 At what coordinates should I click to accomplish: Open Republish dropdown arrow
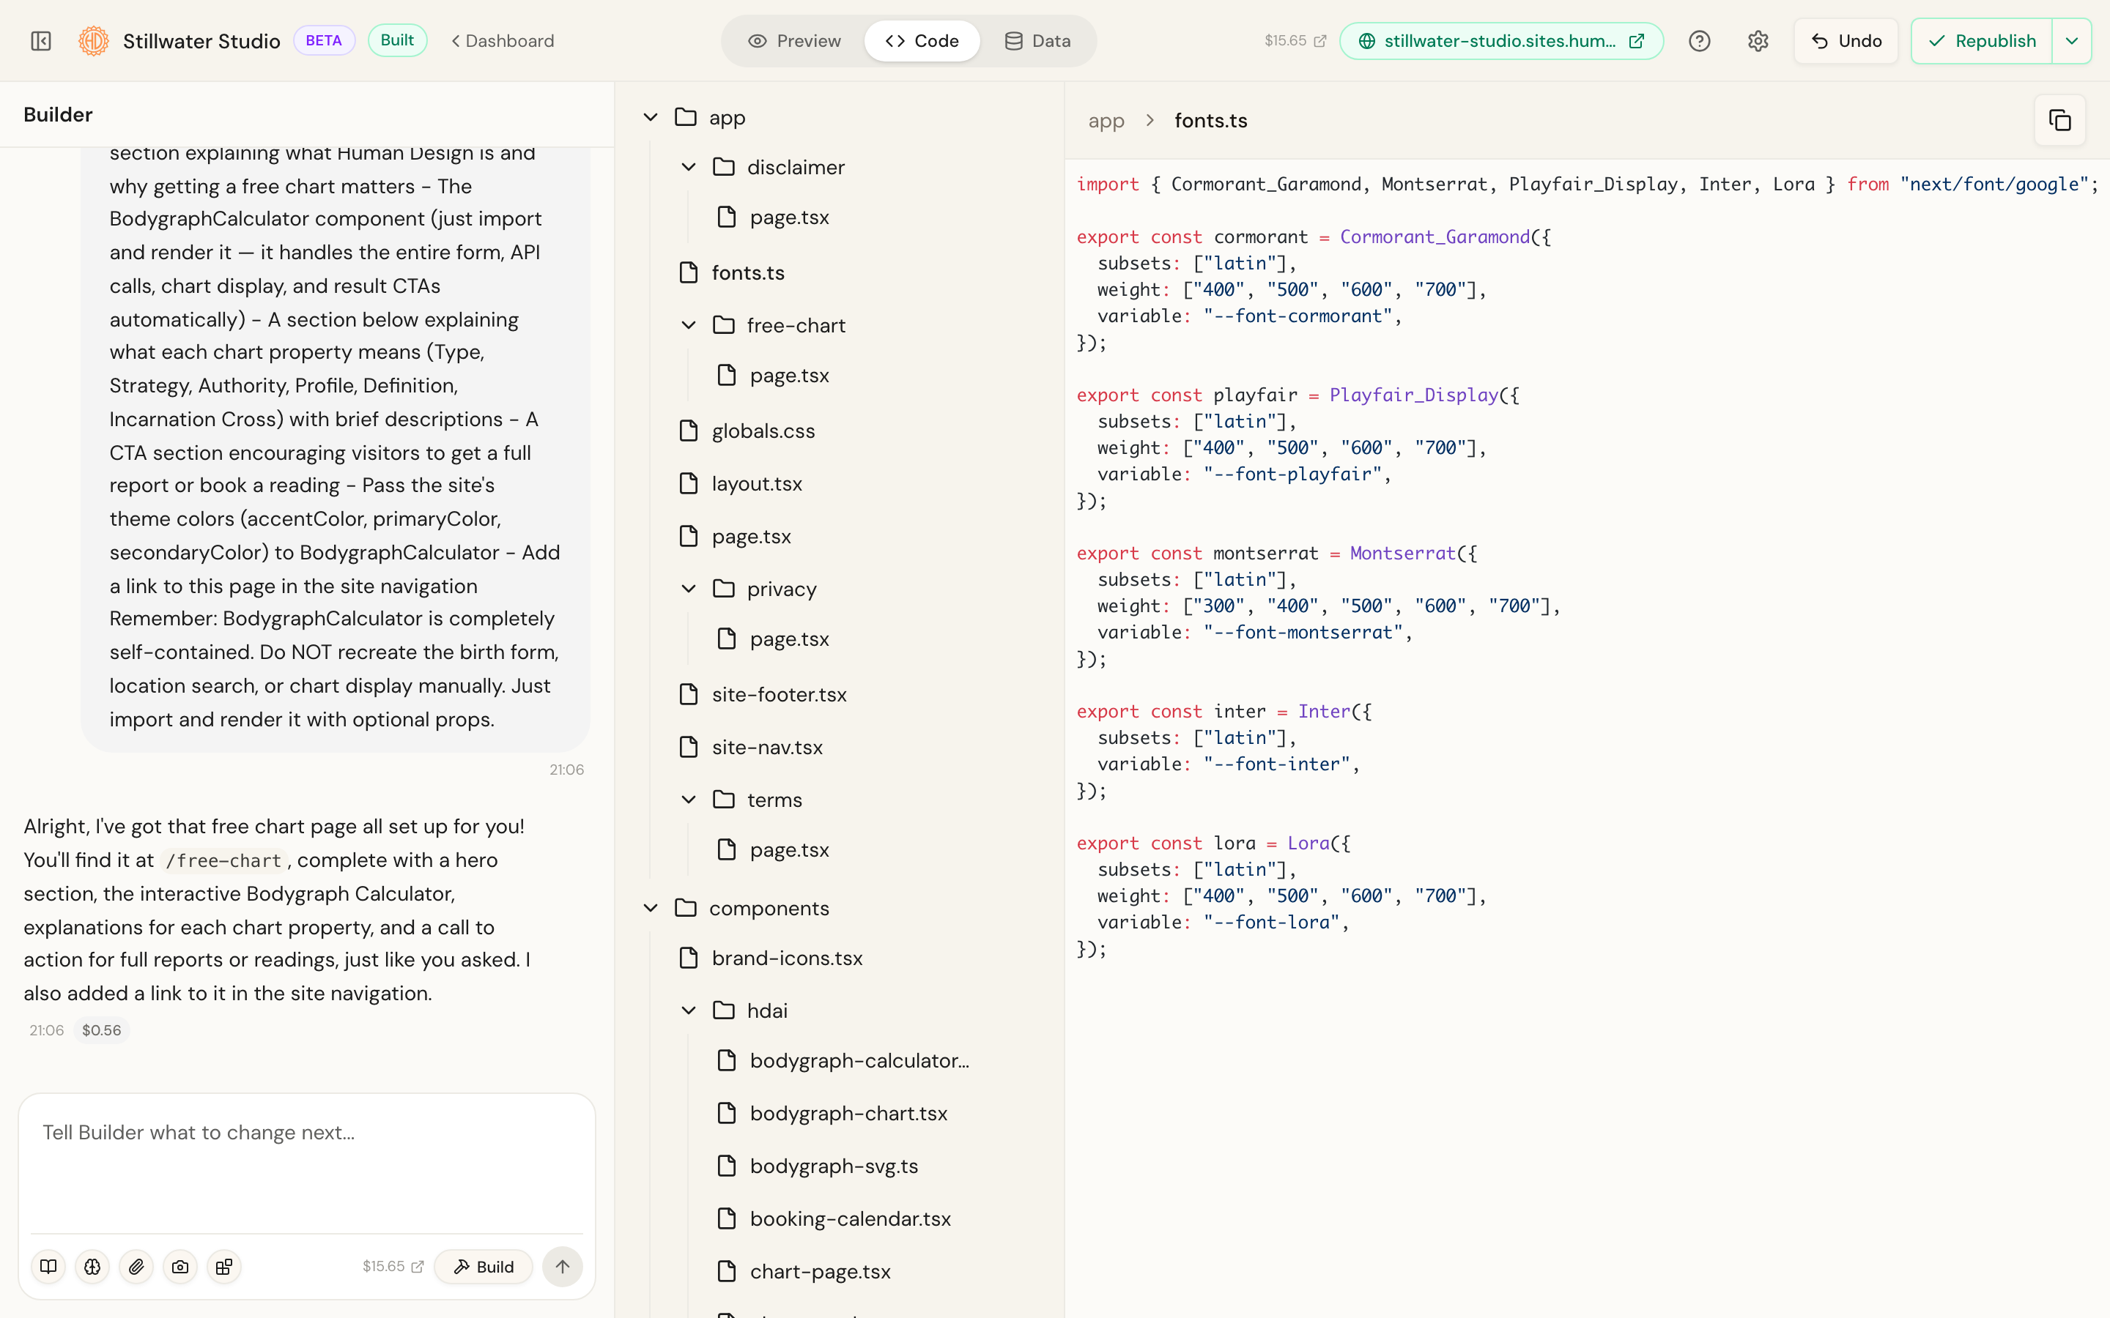[x=2072, y=41]
